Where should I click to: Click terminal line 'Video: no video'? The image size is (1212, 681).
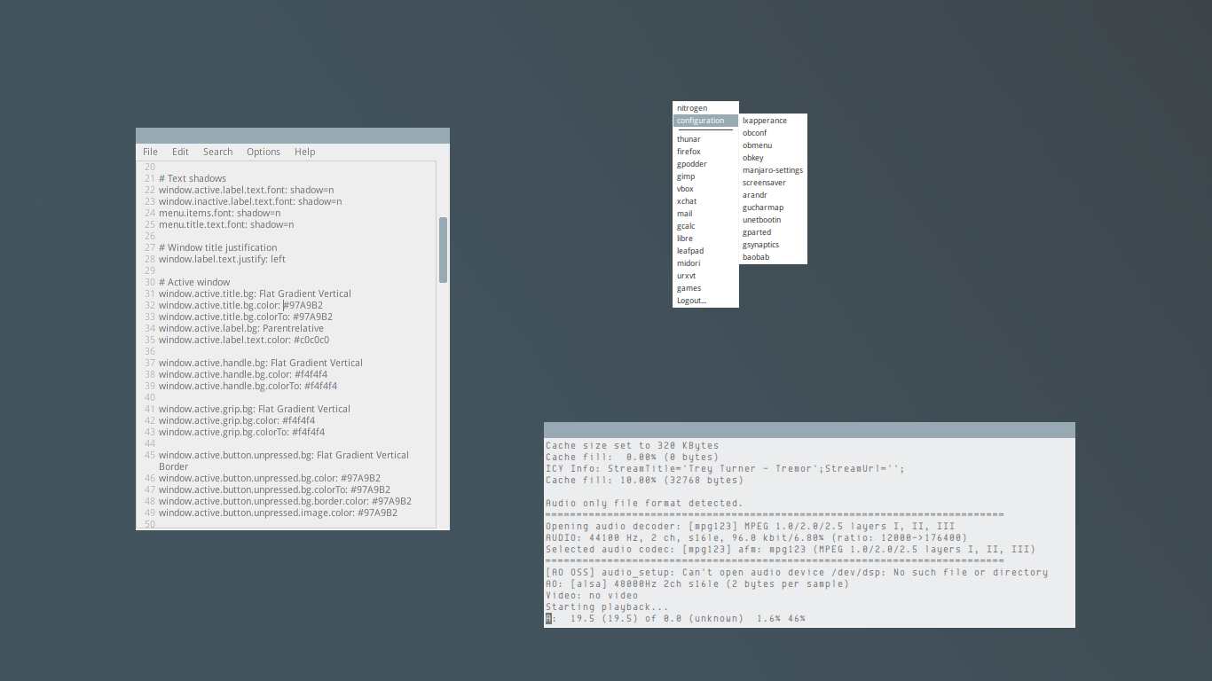click(x=592, y=595)
